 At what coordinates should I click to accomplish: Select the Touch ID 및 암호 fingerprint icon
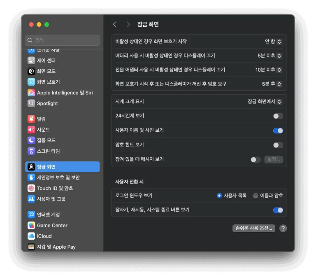click(x=31, y=188)
